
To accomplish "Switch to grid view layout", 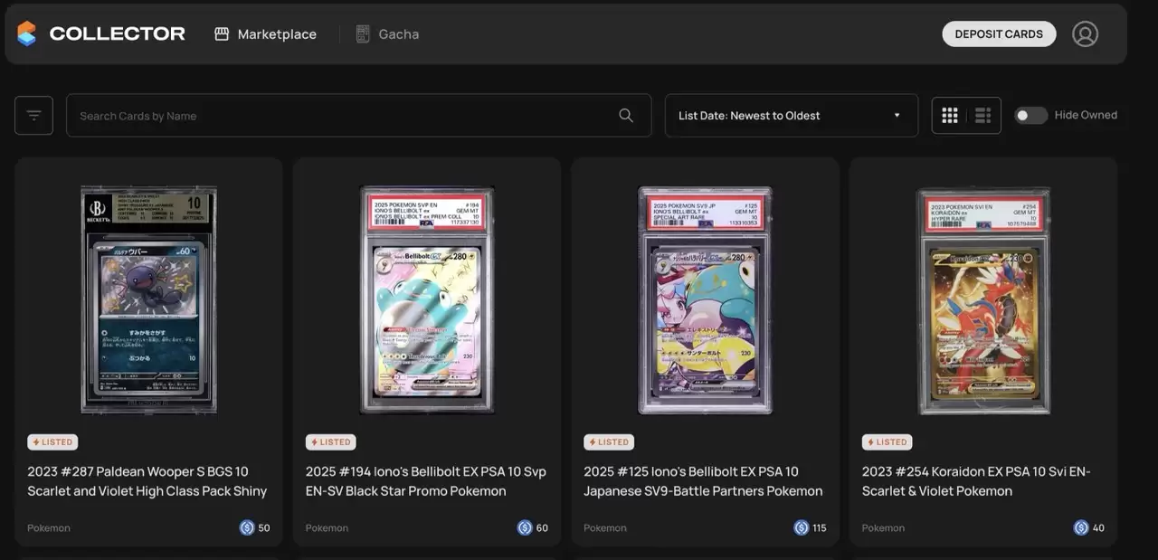I will [949, 115].
